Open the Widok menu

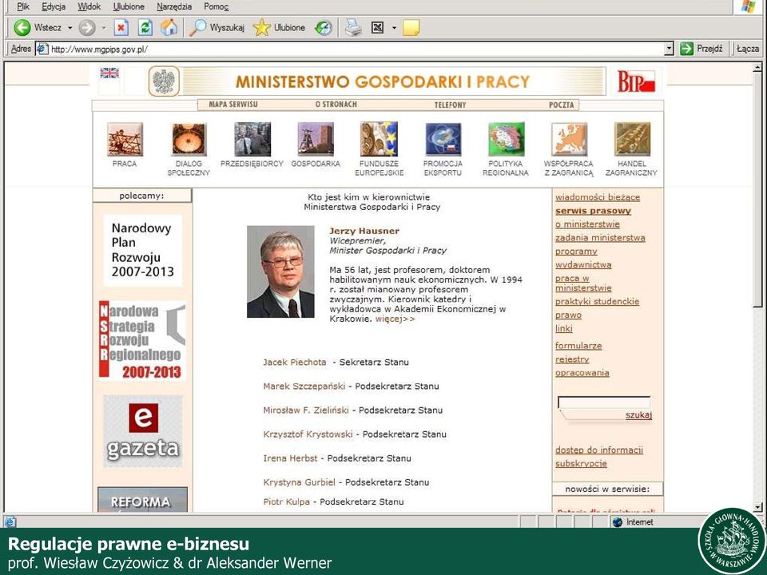tap(89, 6)
